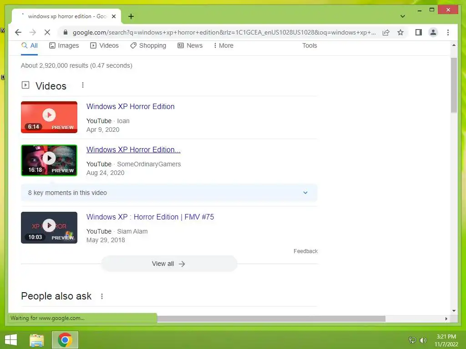Screen dimensions: 466x349
Task: Open the network tray icon
Action: coord(412,340)
